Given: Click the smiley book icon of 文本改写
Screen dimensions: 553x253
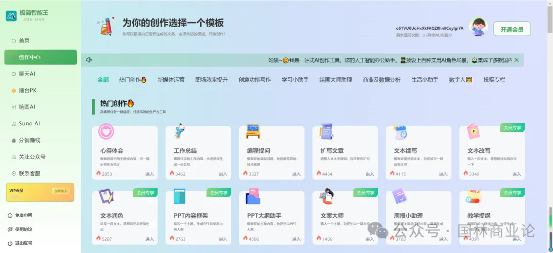Looking at the screenshot, I should 473,131.
